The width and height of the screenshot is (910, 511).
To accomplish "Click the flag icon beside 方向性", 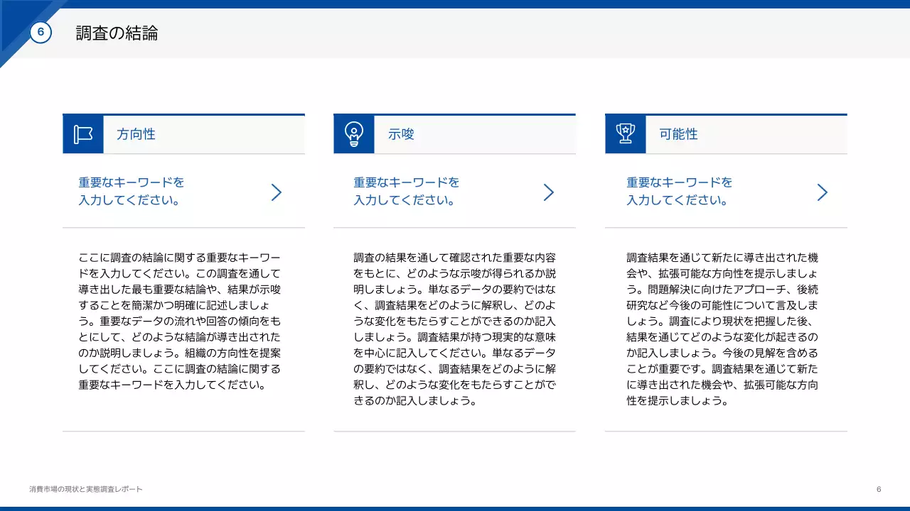I will 83,134.
